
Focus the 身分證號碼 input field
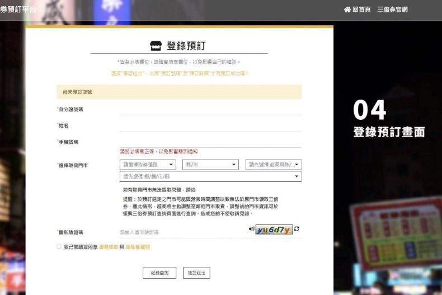pos(210,110)
